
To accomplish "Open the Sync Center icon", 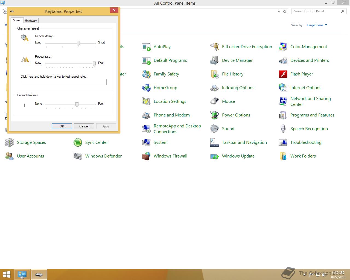I will 78,142.
